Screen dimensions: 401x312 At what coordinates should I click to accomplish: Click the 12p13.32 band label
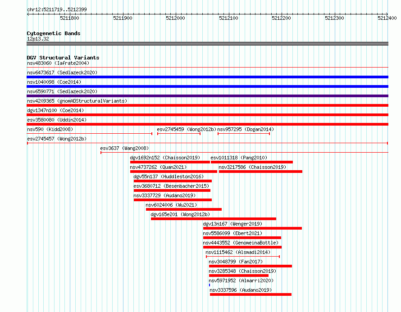pyautogui.click(x=38, y=39)
